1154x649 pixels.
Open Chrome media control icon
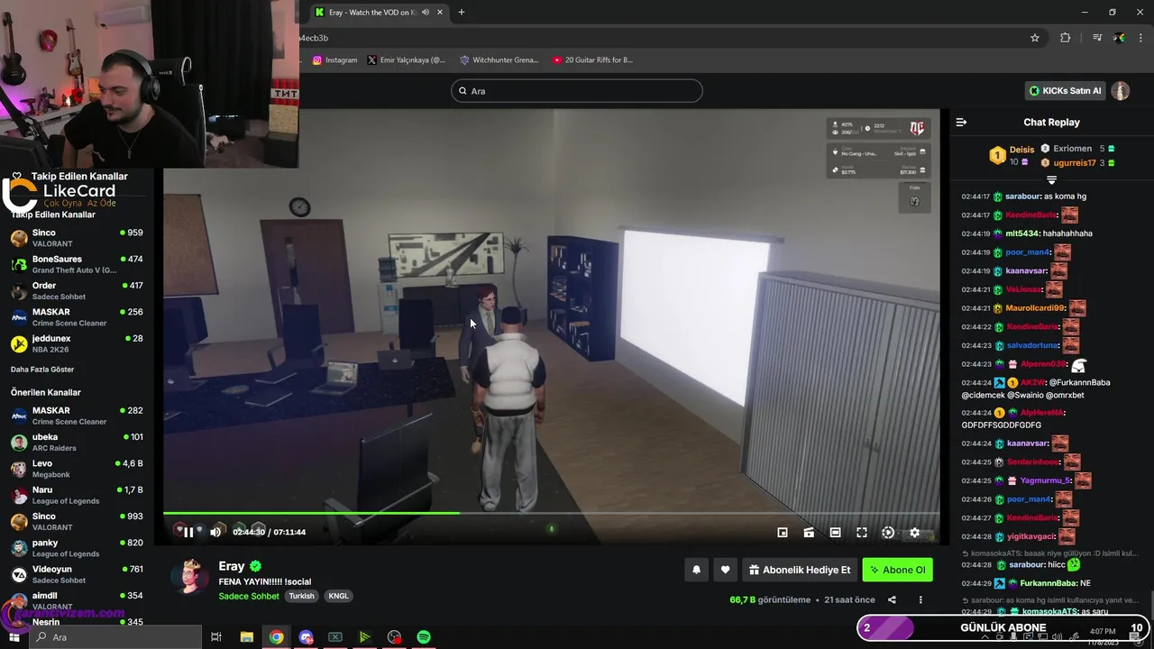[x=1097, y=38]
